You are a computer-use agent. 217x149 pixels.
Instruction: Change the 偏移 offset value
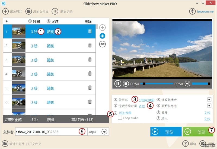[x=208, y=113]
